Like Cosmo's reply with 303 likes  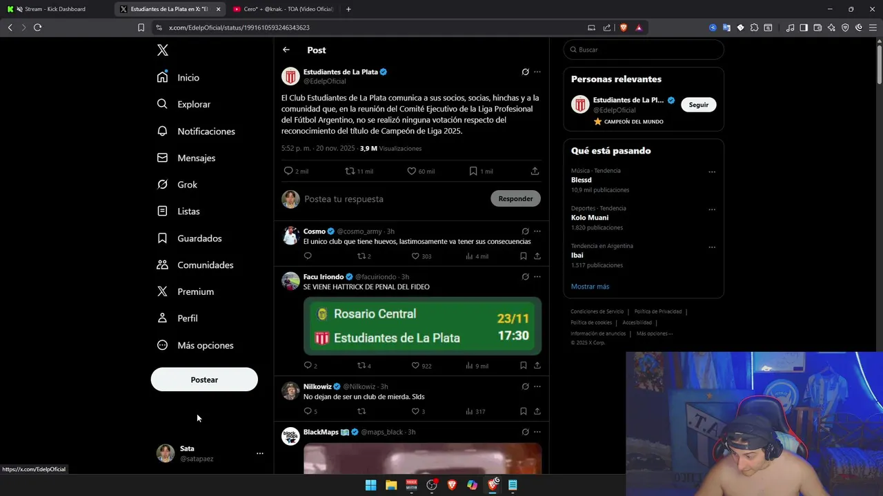(x=415, y=256)
